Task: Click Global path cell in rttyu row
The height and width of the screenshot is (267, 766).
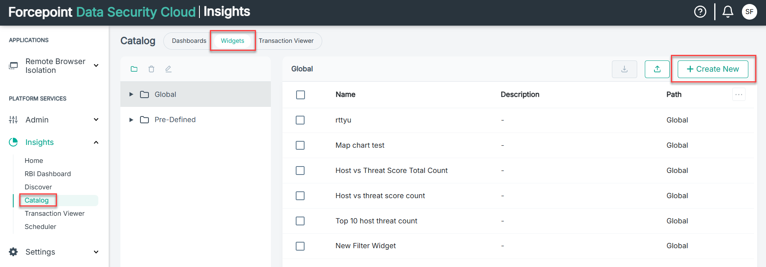Action: pos(677,120)
